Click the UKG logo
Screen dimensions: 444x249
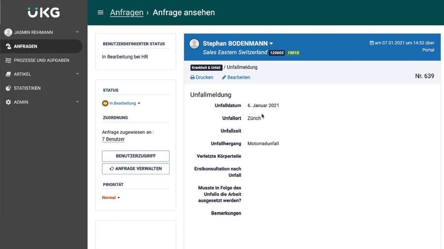tap(43, 12)
